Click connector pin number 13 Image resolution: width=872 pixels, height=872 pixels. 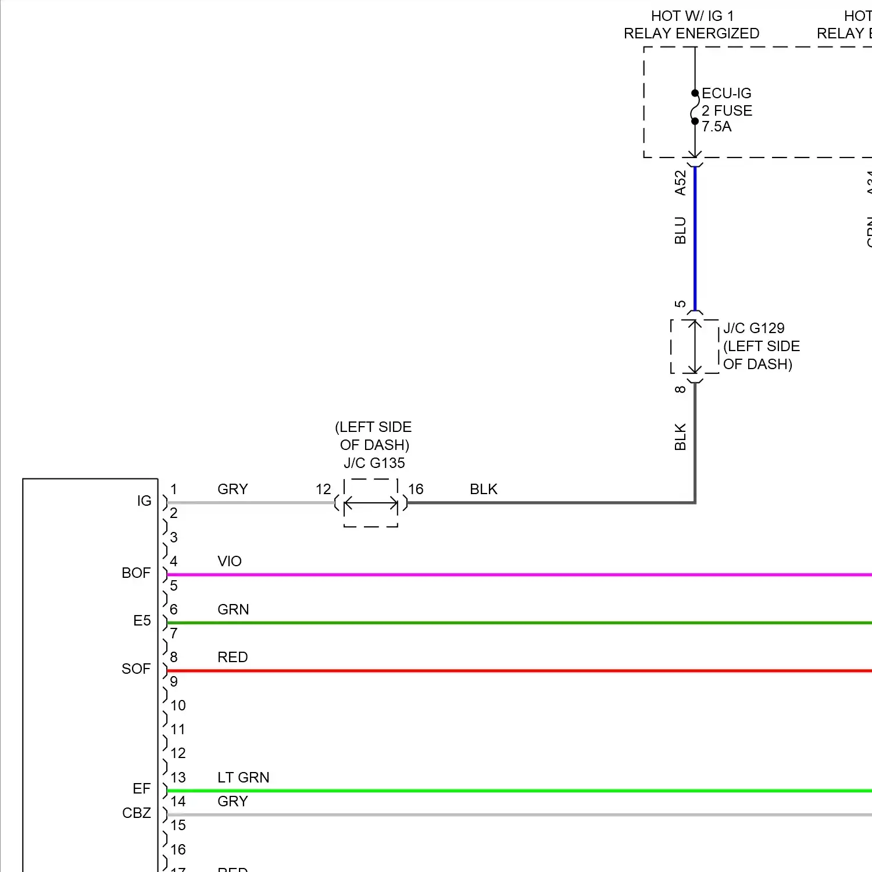178,777
